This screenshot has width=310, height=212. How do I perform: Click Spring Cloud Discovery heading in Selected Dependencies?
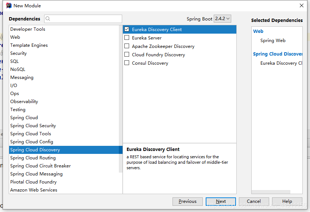pyautogui.click(x=278, y=54)
